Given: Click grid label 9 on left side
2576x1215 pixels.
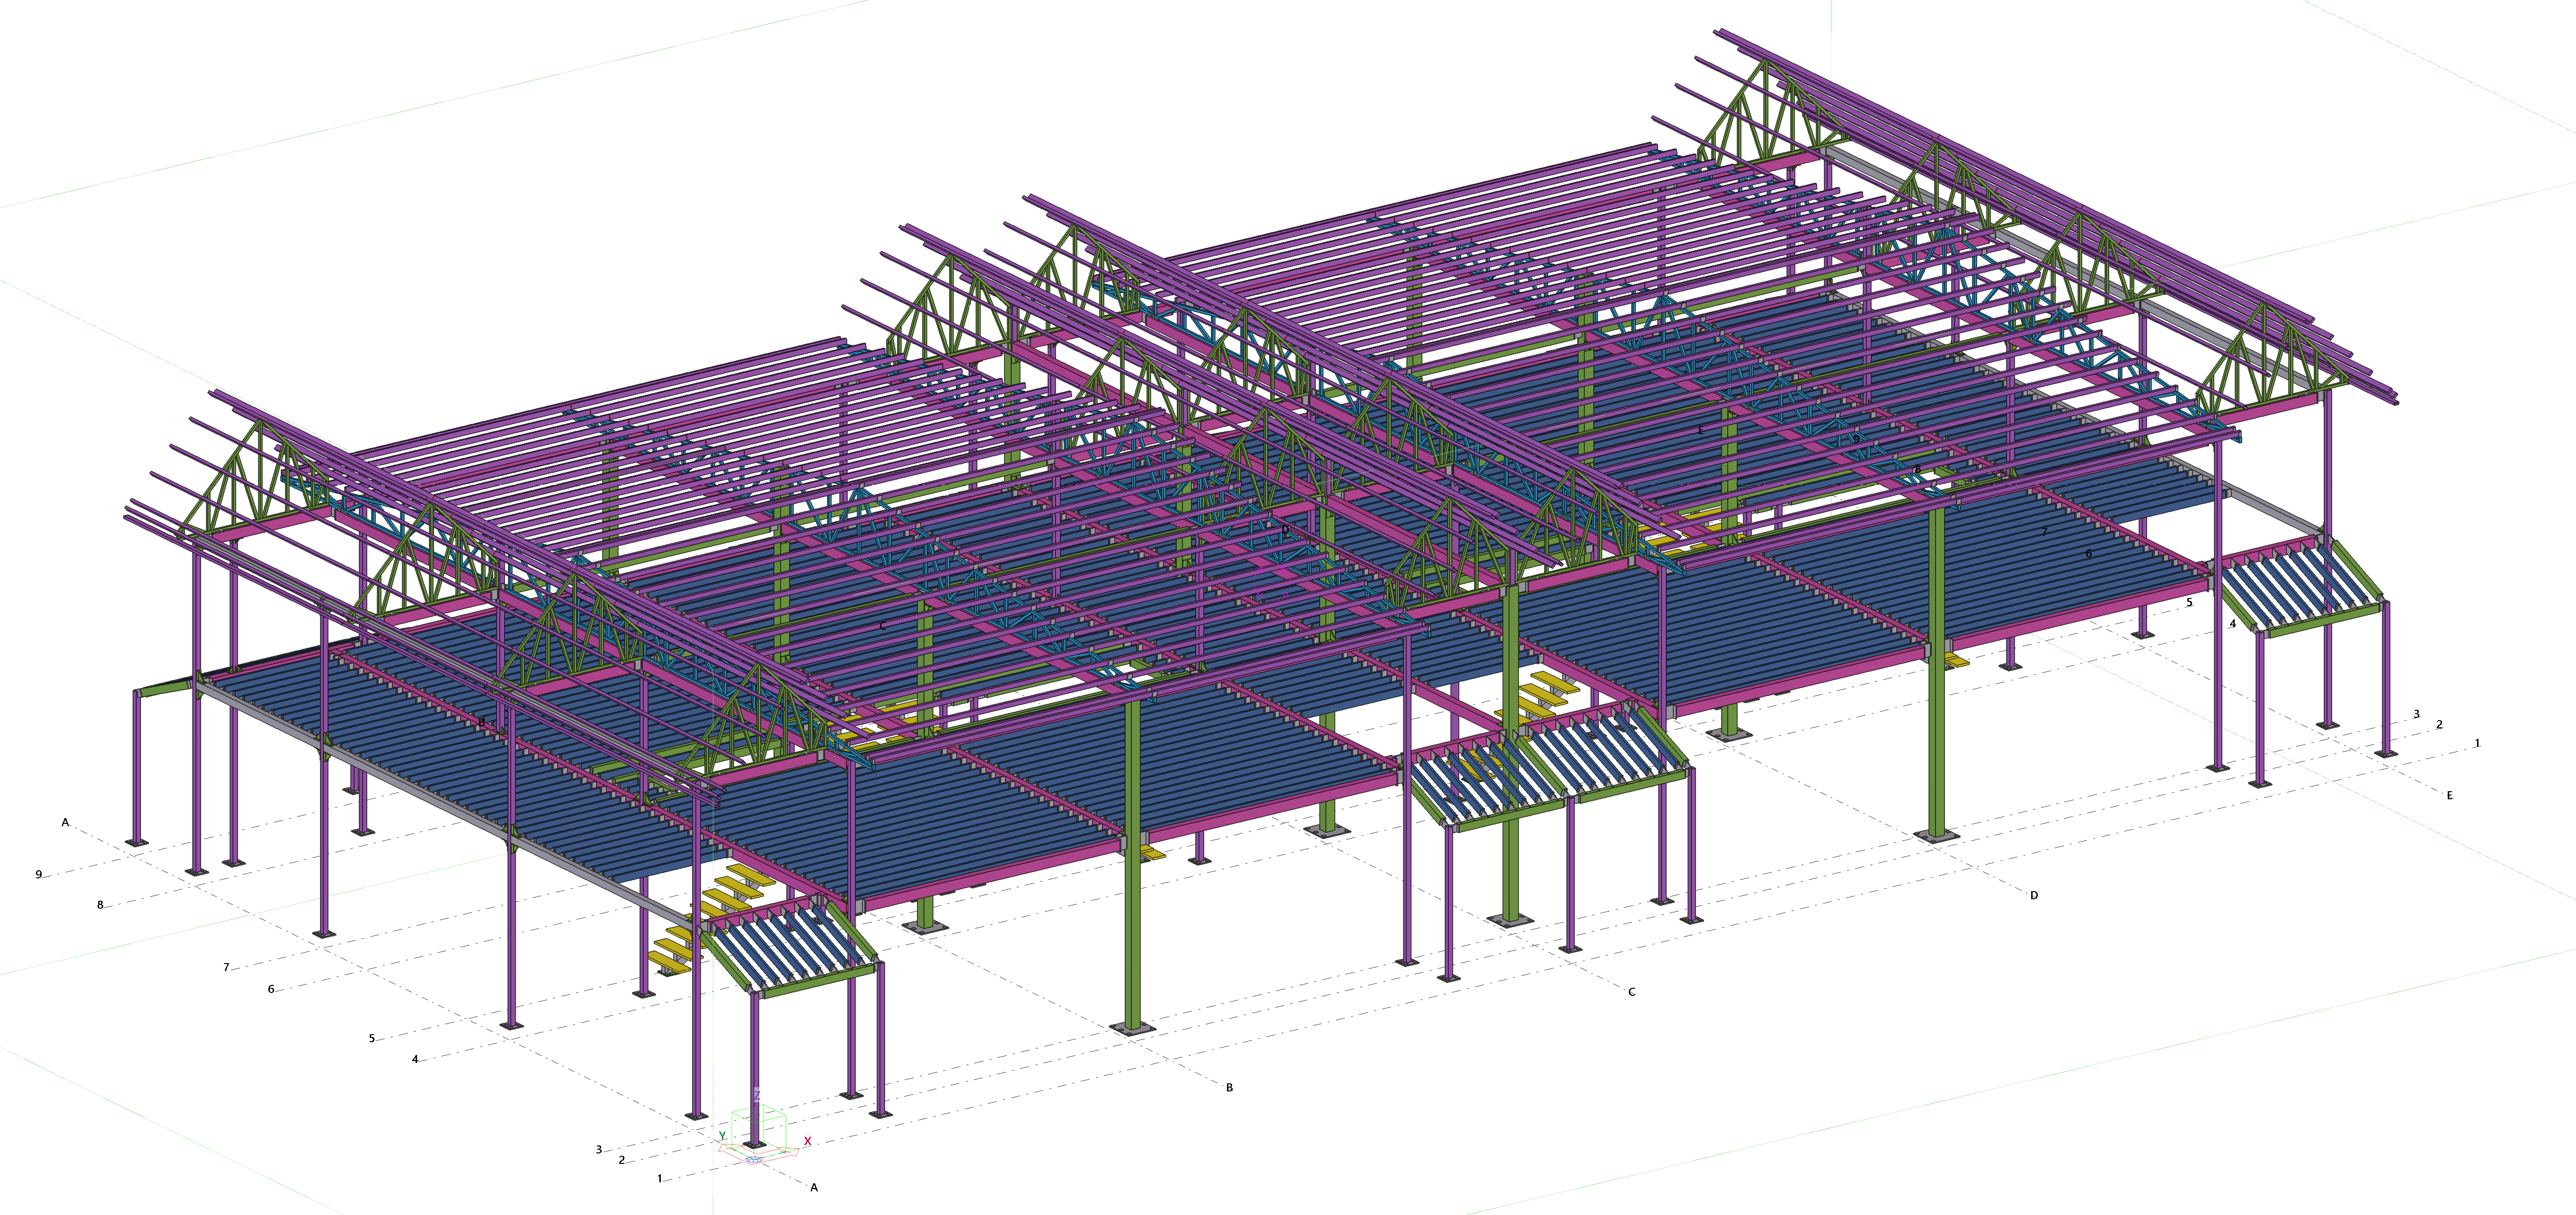Looking at the screenshot, I should point(39,875).
